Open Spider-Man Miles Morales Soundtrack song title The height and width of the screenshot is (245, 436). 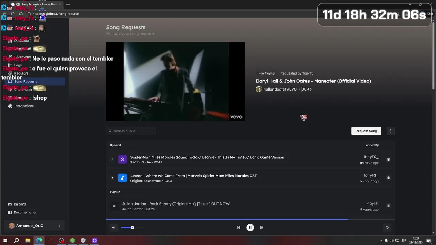coord(207,157)
